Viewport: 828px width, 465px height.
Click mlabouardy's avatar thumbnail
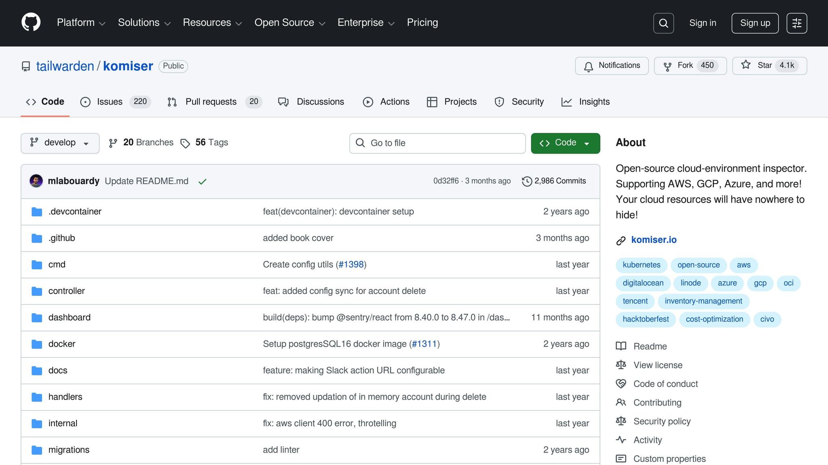pyautogui.click(x=36, y=181)
